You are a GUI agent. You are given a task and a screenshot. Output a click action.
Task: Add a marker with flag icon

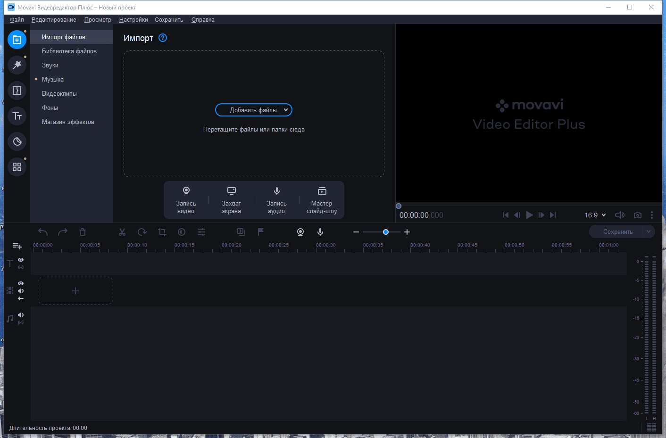click(261, 231)
